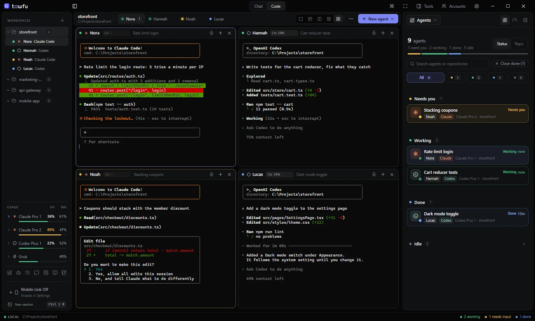Open the Agents panel dropdown

pos(423,20)
